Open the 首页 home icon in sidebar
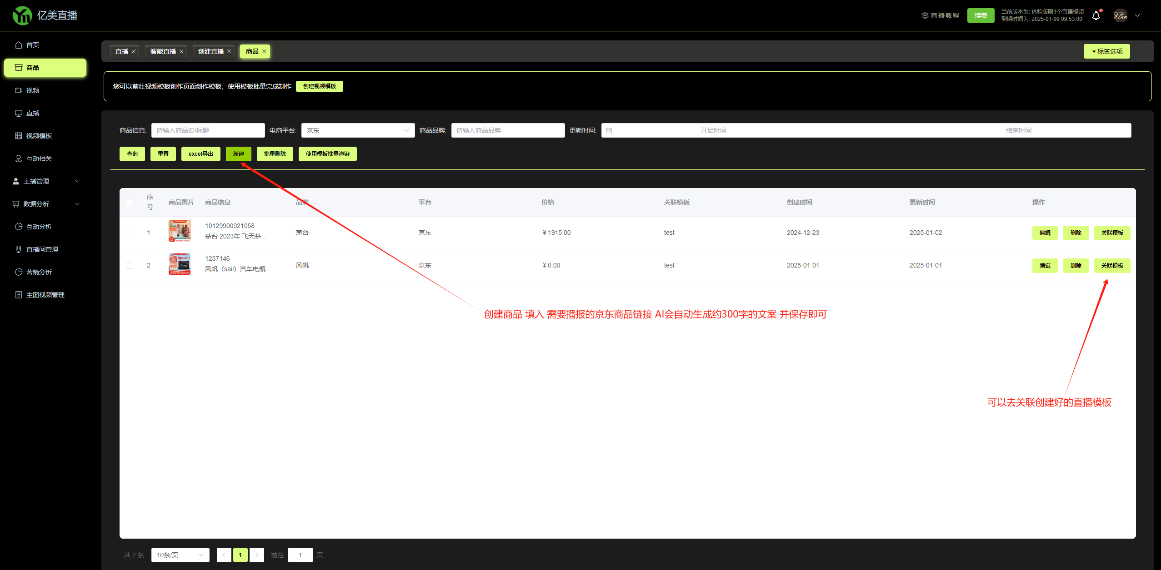 (19, 45)
